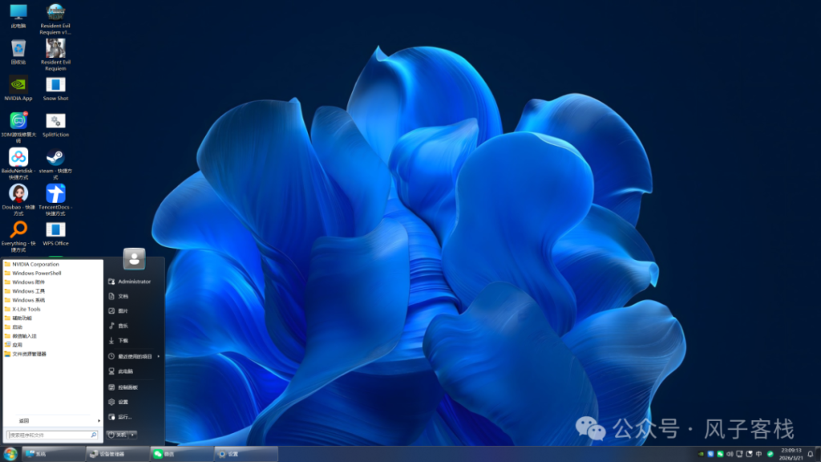Open Control Panel from Start menu
This screenshot has height=462, width=821.
coord(127,387)
